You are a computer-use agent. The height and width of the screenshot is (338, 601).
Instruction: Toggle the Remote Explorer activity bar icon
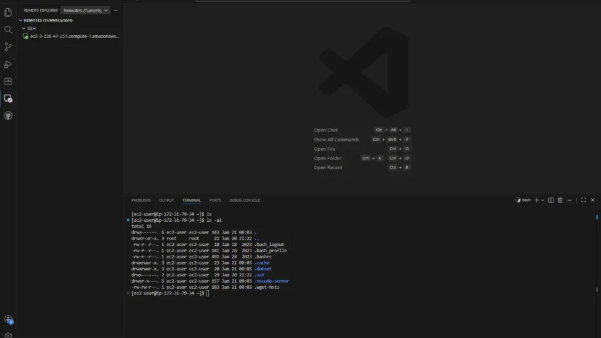[8, 99]
